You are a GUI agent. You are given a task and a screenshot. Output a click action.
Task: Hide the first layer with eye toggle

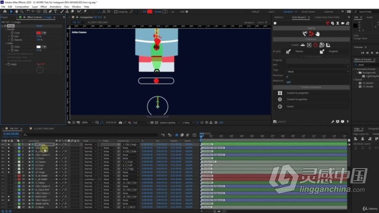[x=3, y=144]
